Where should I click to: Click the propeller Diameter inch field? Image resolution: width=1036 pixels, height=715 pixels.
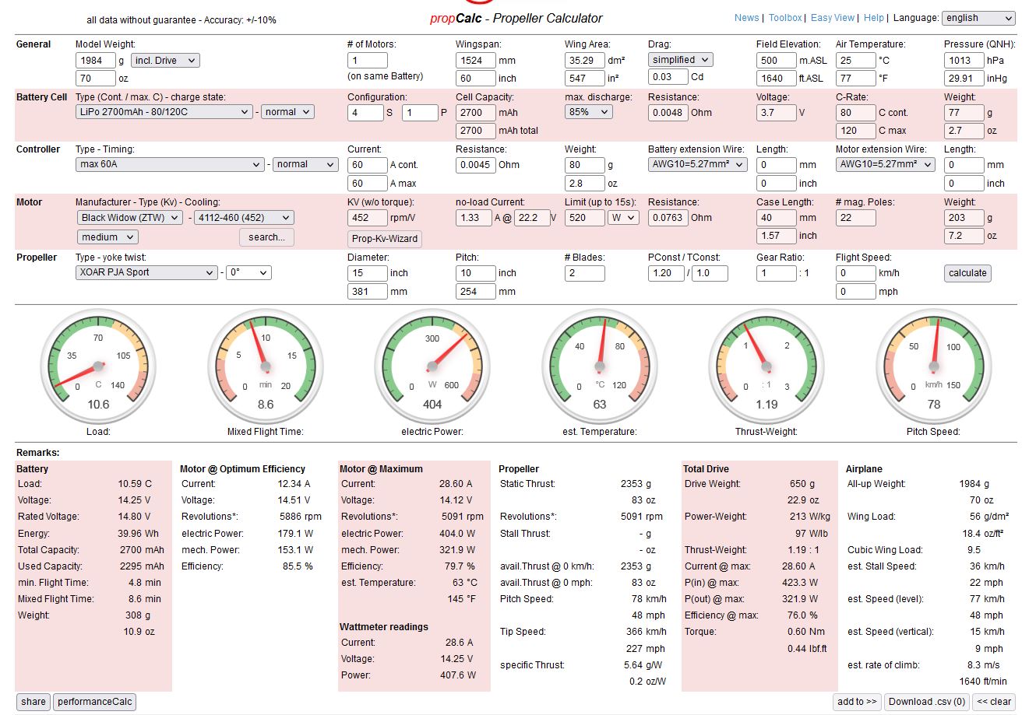point(367,273)
